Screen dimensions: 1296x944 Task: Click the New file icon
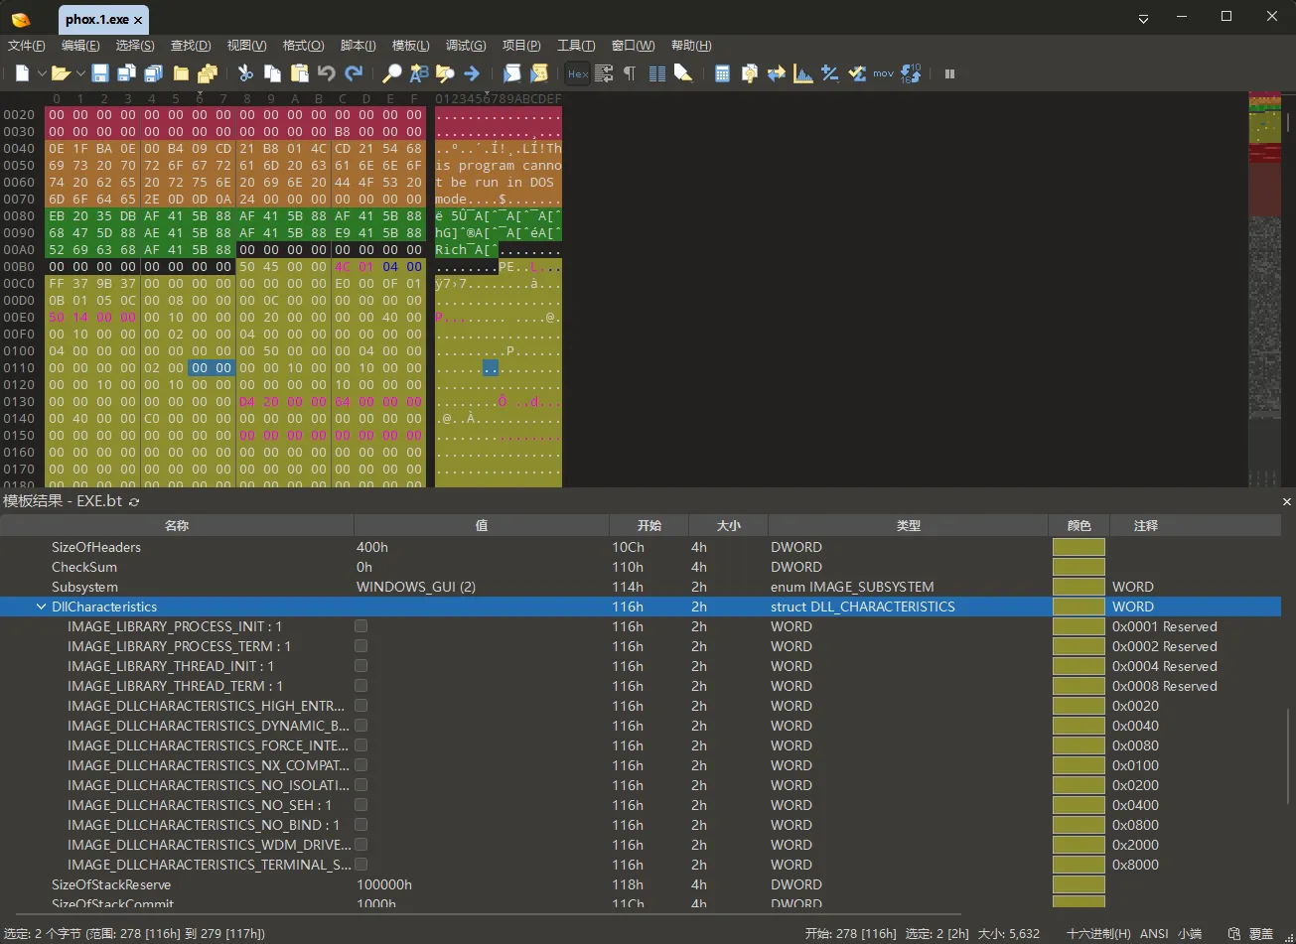point(22,73)
